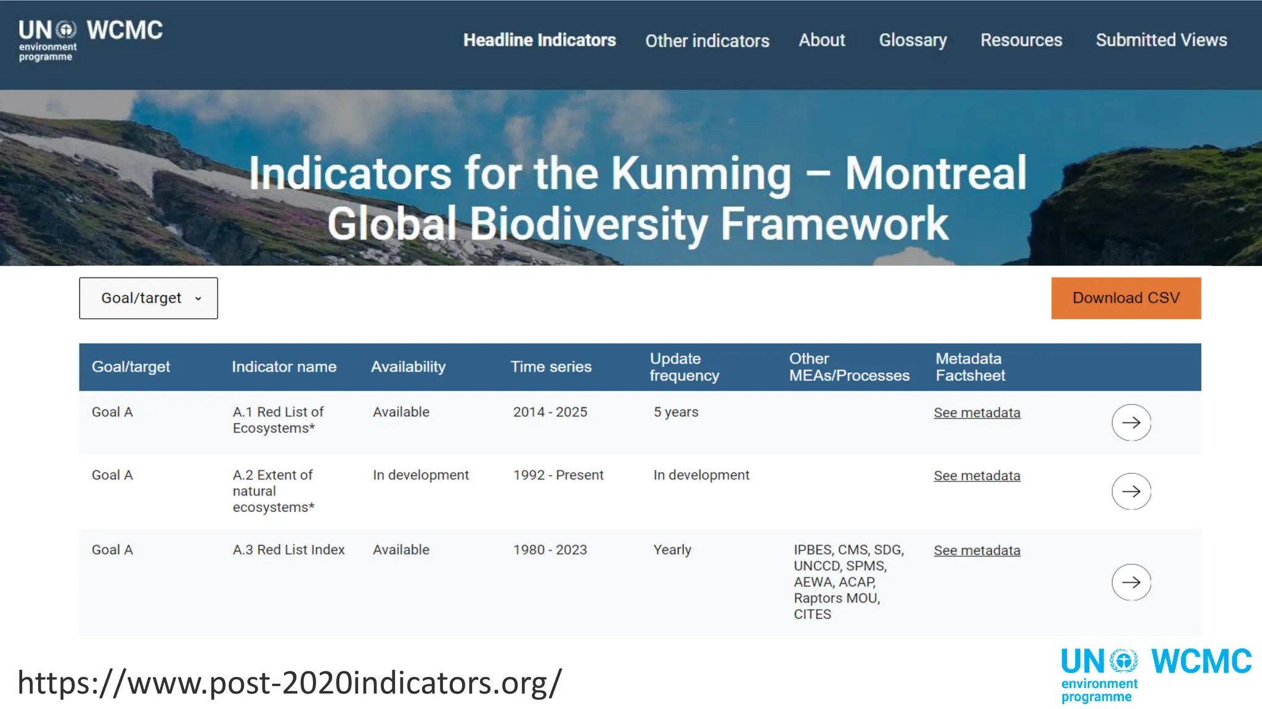Select 'A.2 Extent of natural ecosystems*' indicator name
1262x709 pixels.
274,491
